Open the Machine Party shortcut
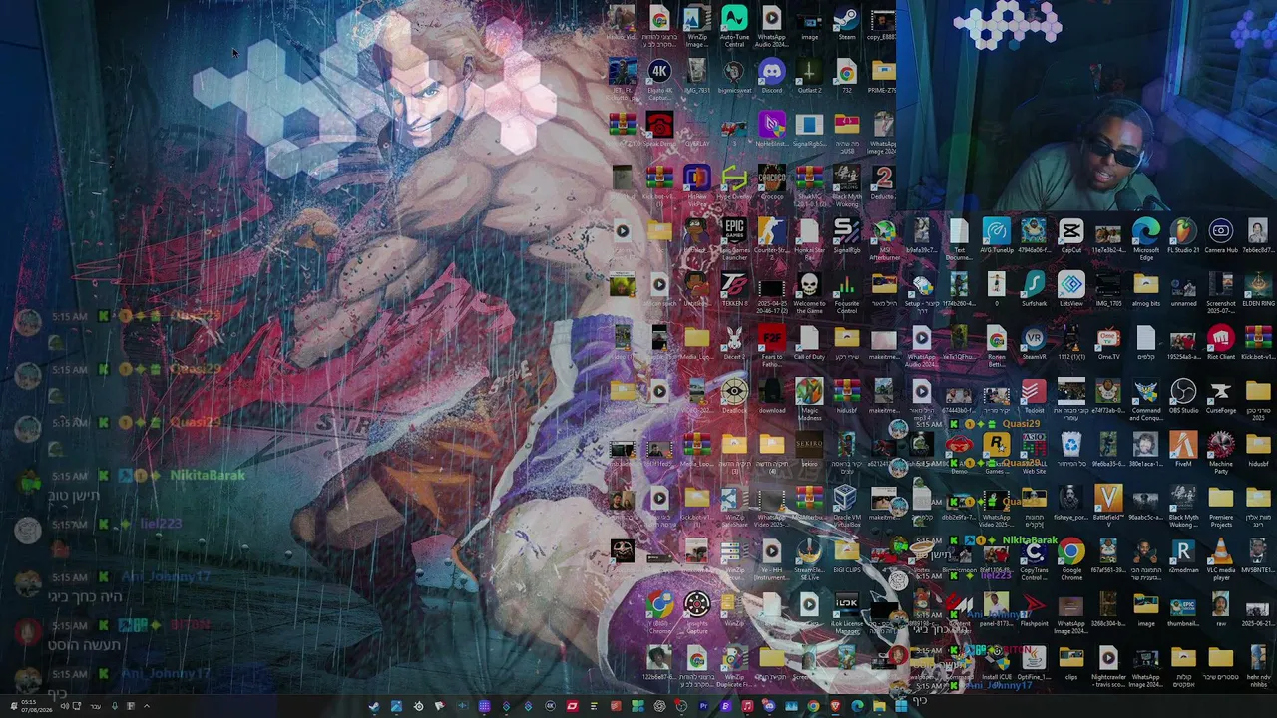Image resolution: width=1277 pixels, height=718 pixels. tap(1220, 454)
